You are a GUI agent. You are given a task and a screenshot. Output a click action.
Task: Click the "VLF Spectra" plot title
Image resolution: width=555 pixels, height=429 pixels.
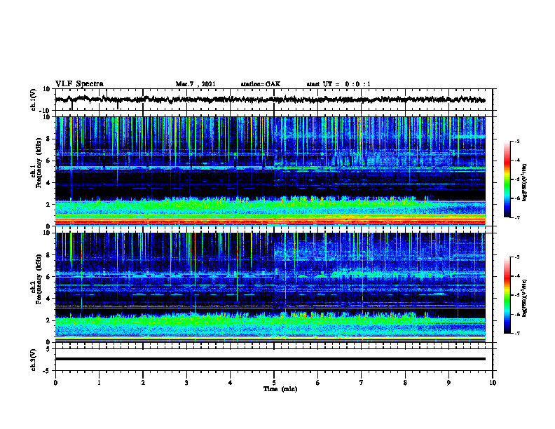click(x=79, y=84)
